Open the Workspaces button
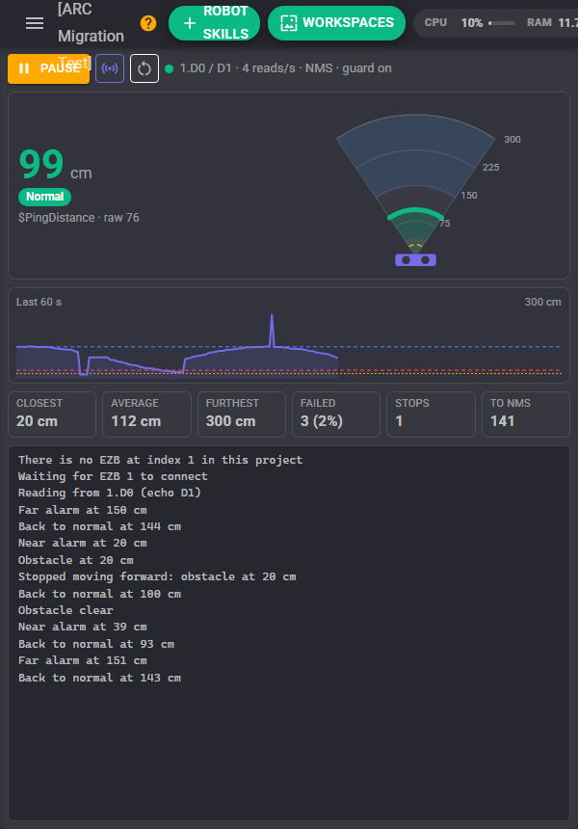 (x=336, y=23)
